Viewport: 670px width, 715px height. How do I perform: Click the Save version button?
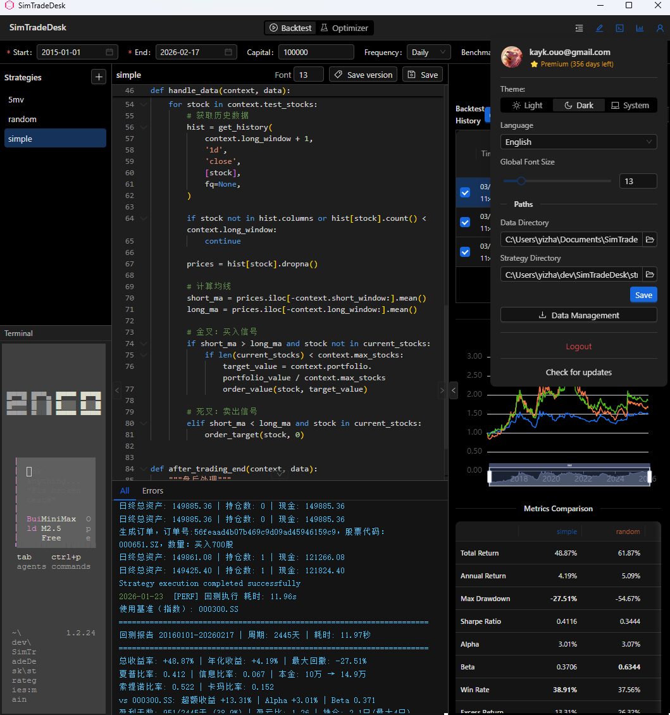363,74
